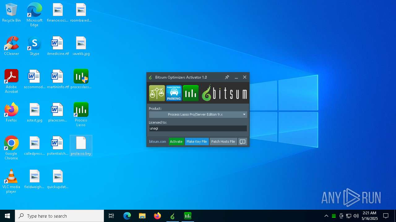Select the fieldweigh... image file
The height and width of the screenshot is (222, 396).
coord(35,179)
